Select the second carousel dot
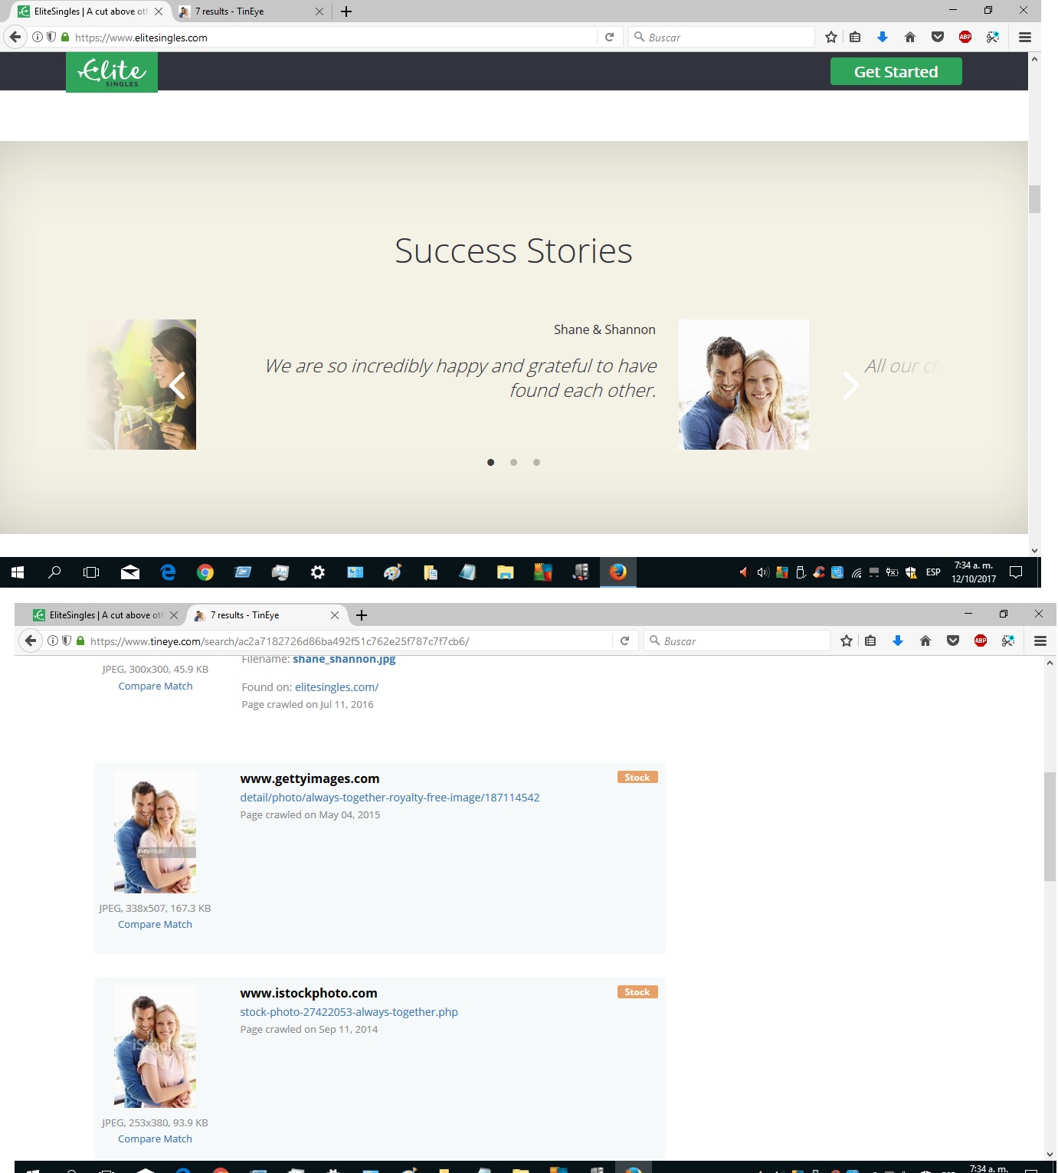This screenshot has height=1173, width=1058. pyautogui.click(x=514, y=462)
